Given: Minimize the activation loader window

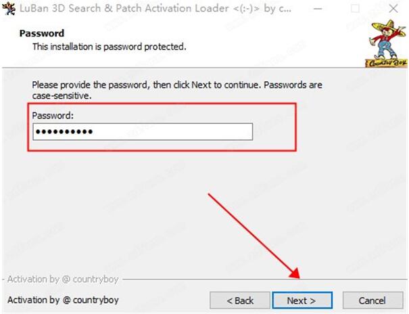Looking at the screenshot, I should click(x=318, y=9).
